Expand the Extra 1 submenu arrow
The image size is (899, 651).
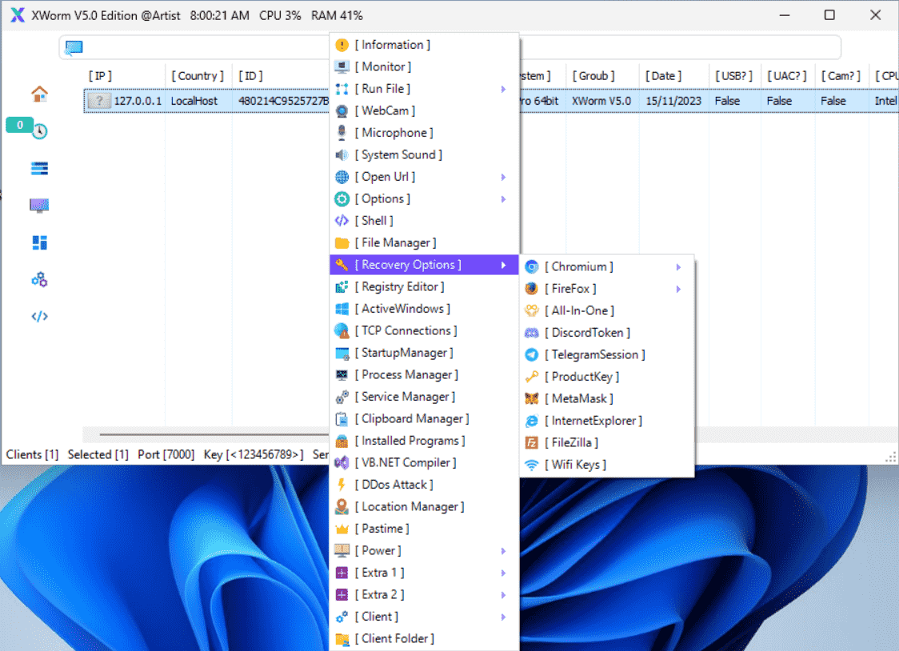pyautogui.click(x=503, y=573)
